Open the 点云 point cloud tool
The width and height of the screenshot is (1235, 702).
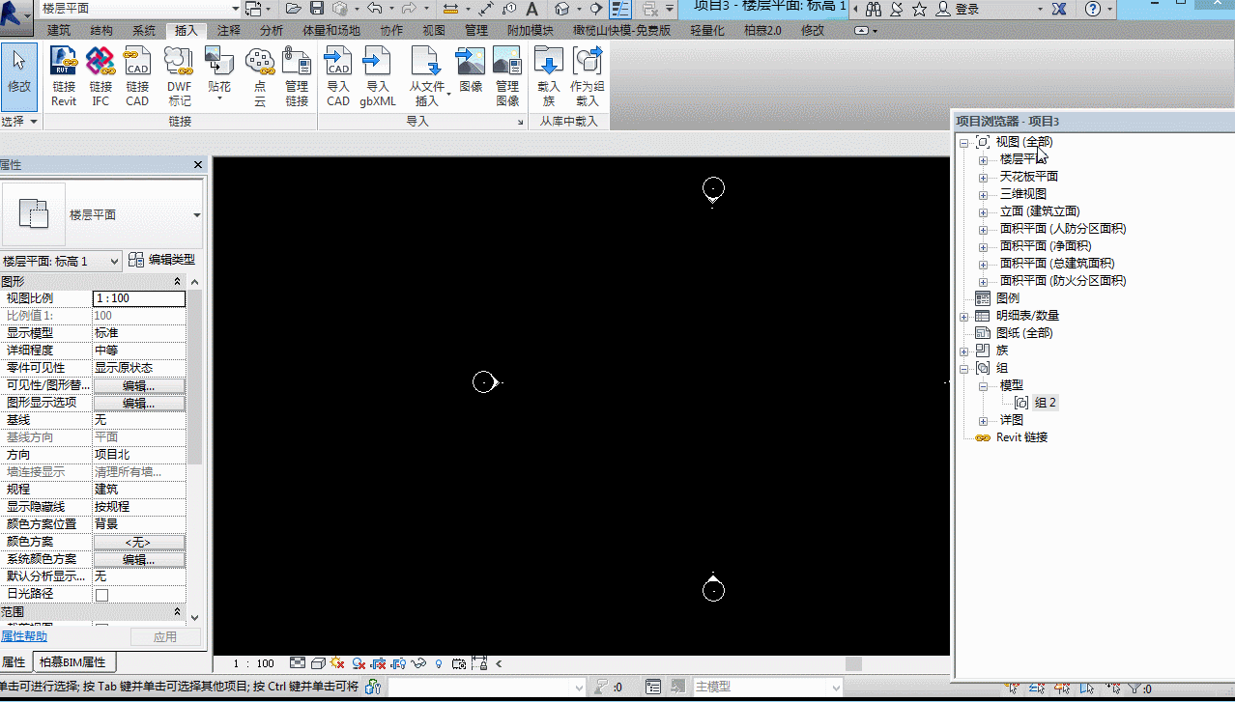[260, 75]
